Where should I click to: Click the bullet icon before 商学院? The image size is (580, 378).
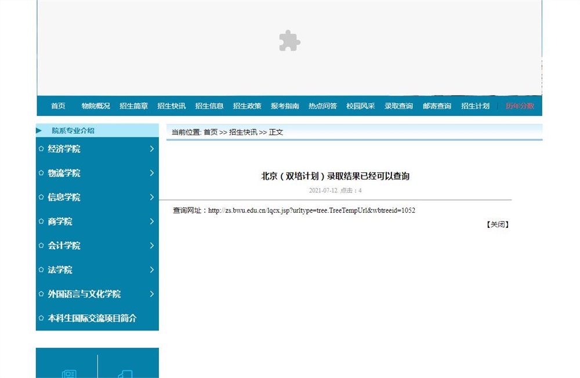pos(41,221)
